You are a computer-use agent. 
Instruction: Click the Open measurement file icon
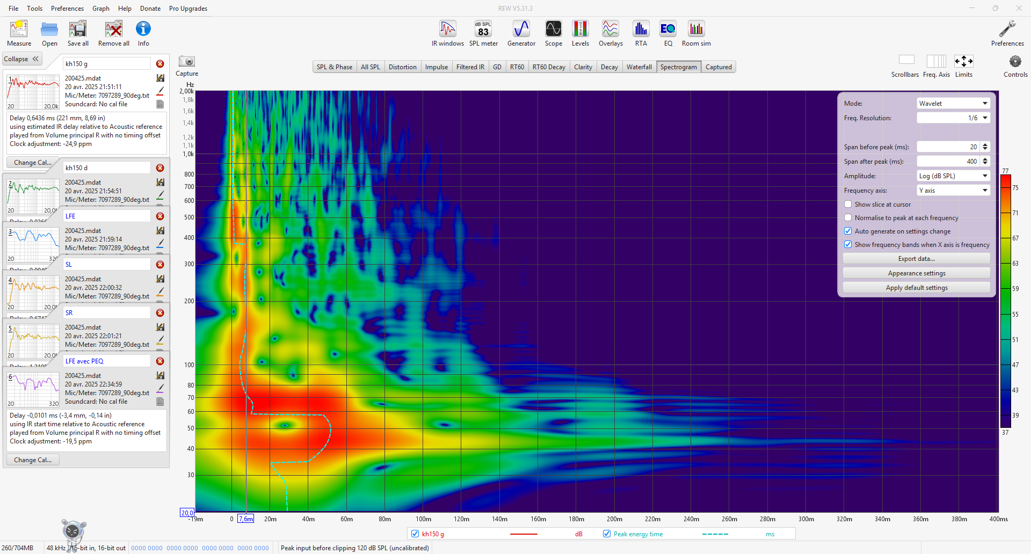[49, 33]
